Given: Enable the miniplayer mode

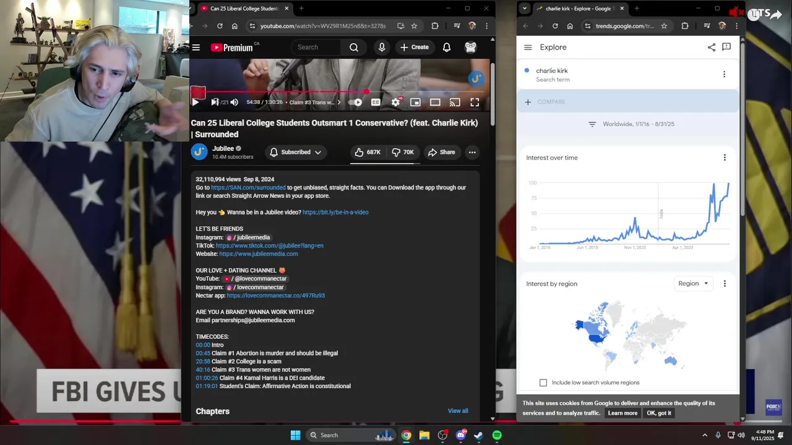Looking at the screenshot, I should pos(415,102).
